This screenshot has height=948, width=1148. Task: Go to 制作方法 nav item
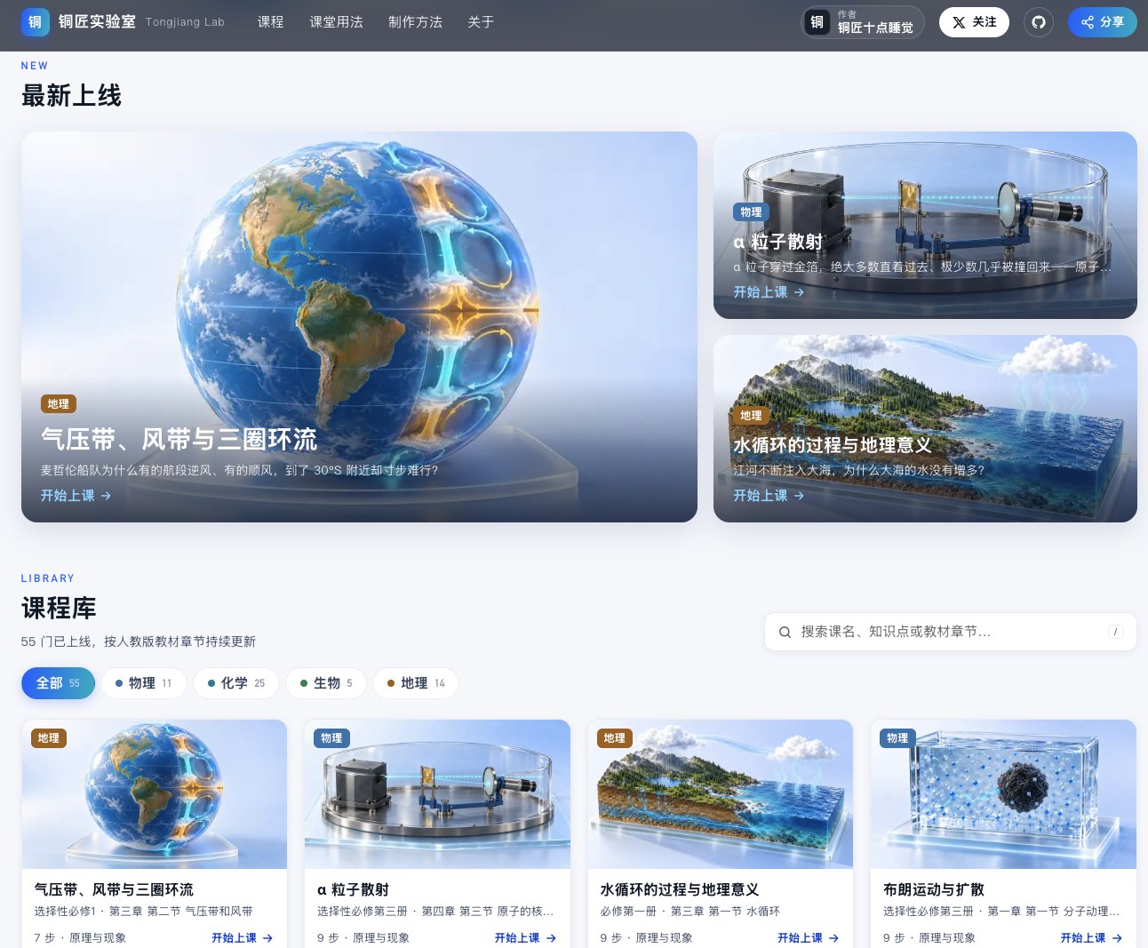coord(415,22)
